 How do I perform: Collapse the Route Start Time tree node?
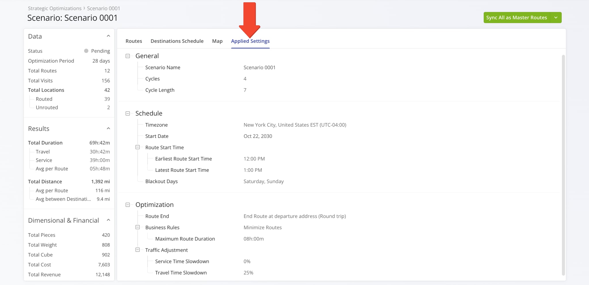[x=137, y=147]
